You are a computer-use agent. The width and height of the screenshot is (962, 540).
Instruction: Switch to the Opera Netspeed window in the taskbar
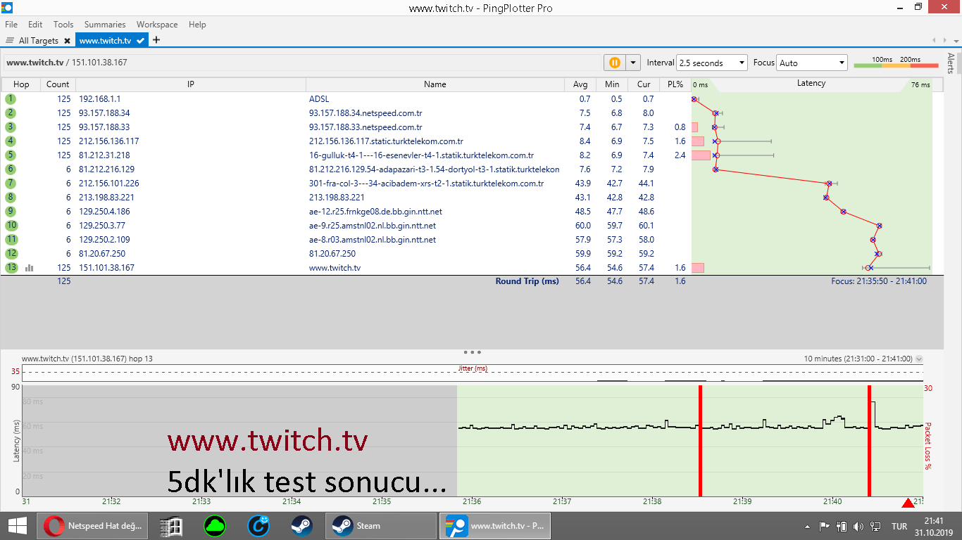pos(94,525)
